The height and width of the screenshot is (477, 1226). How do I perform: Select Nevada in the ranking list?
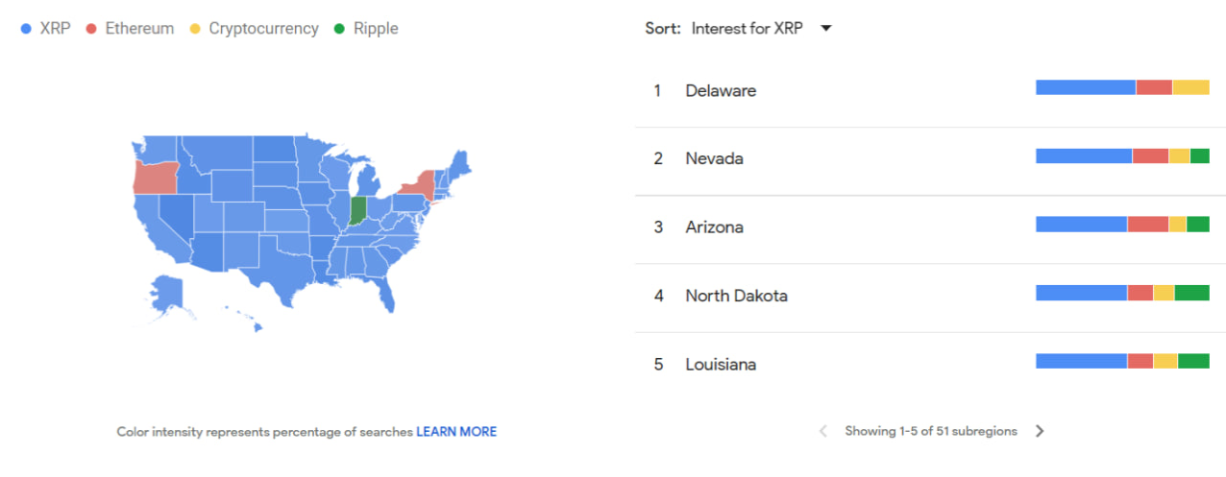tap(714, 158)
